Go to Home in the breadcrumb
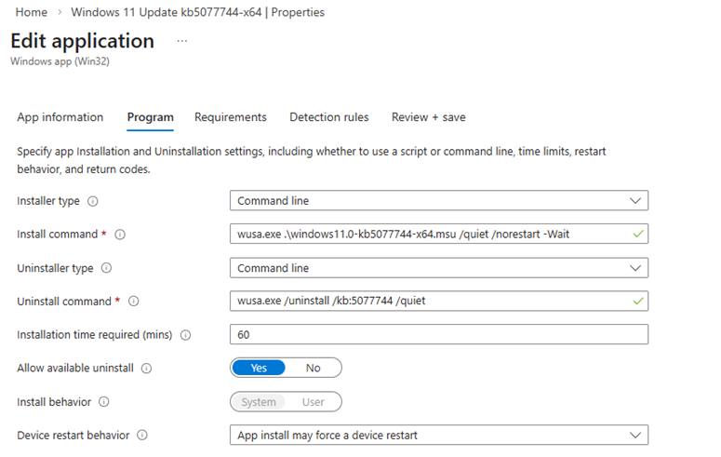The width and height of the screenshot is (721, 457). [x=32, y=12]
